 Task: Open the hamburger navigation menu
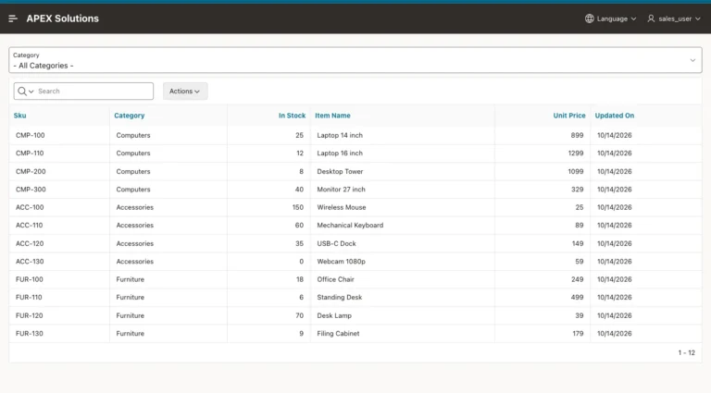click(x=13, y=18)
